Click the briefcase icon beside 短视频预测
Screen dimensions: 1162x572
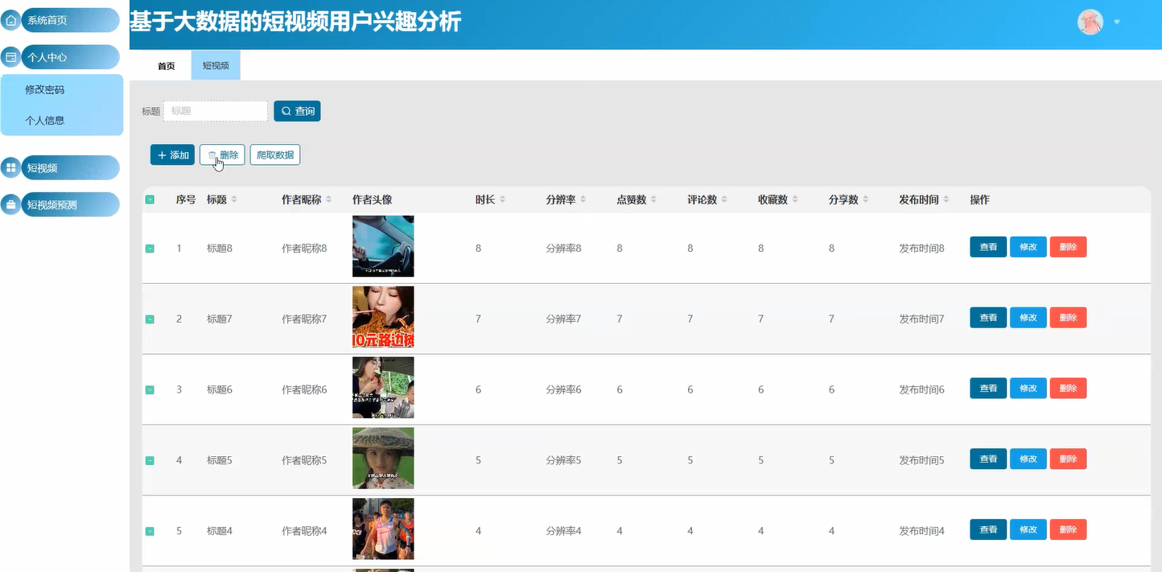(x=11, y=204)
